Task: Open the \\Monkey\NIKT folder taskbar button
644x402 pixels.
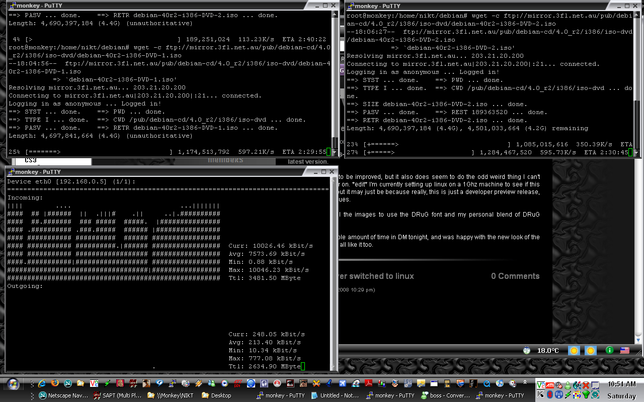Action: pos(172,395)
